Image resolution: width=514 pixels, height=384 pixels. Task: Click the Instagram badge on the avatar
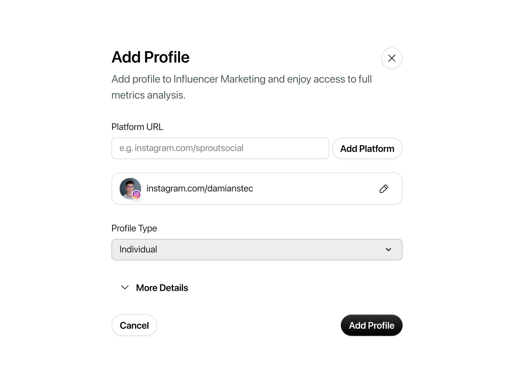pos(137,195)
